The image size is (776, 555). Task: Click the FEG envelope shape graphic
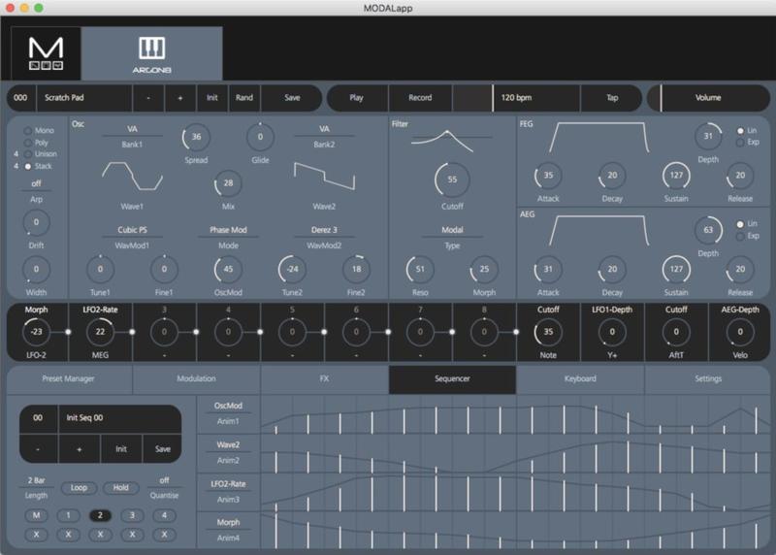(x=598, y=137)
